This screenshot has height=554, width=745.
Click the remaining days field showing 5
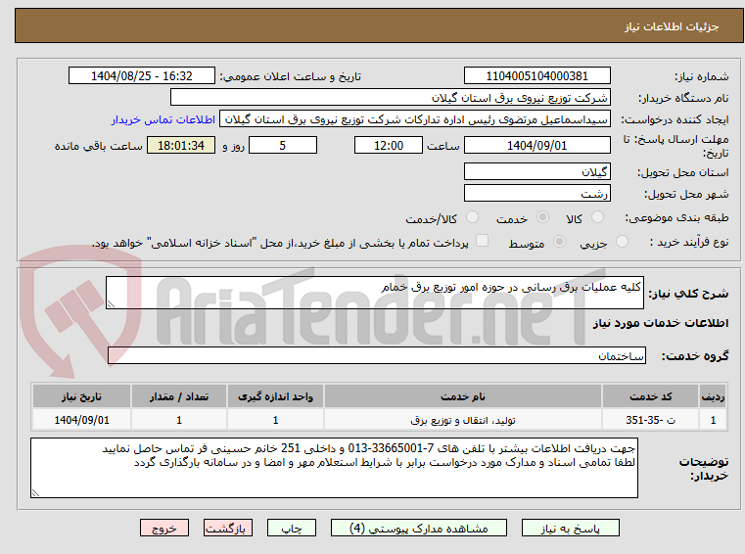283,146
